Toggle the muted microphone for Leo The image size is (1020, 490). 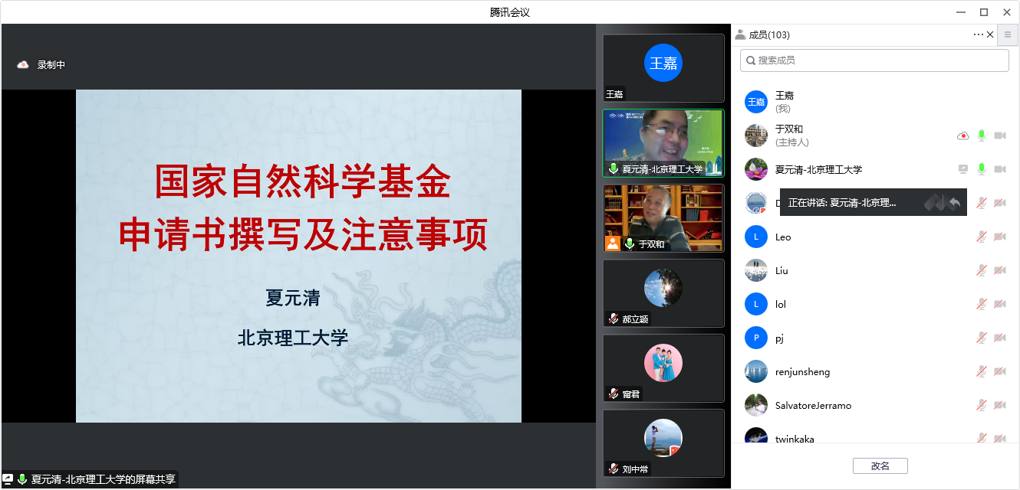click(981, 237)
